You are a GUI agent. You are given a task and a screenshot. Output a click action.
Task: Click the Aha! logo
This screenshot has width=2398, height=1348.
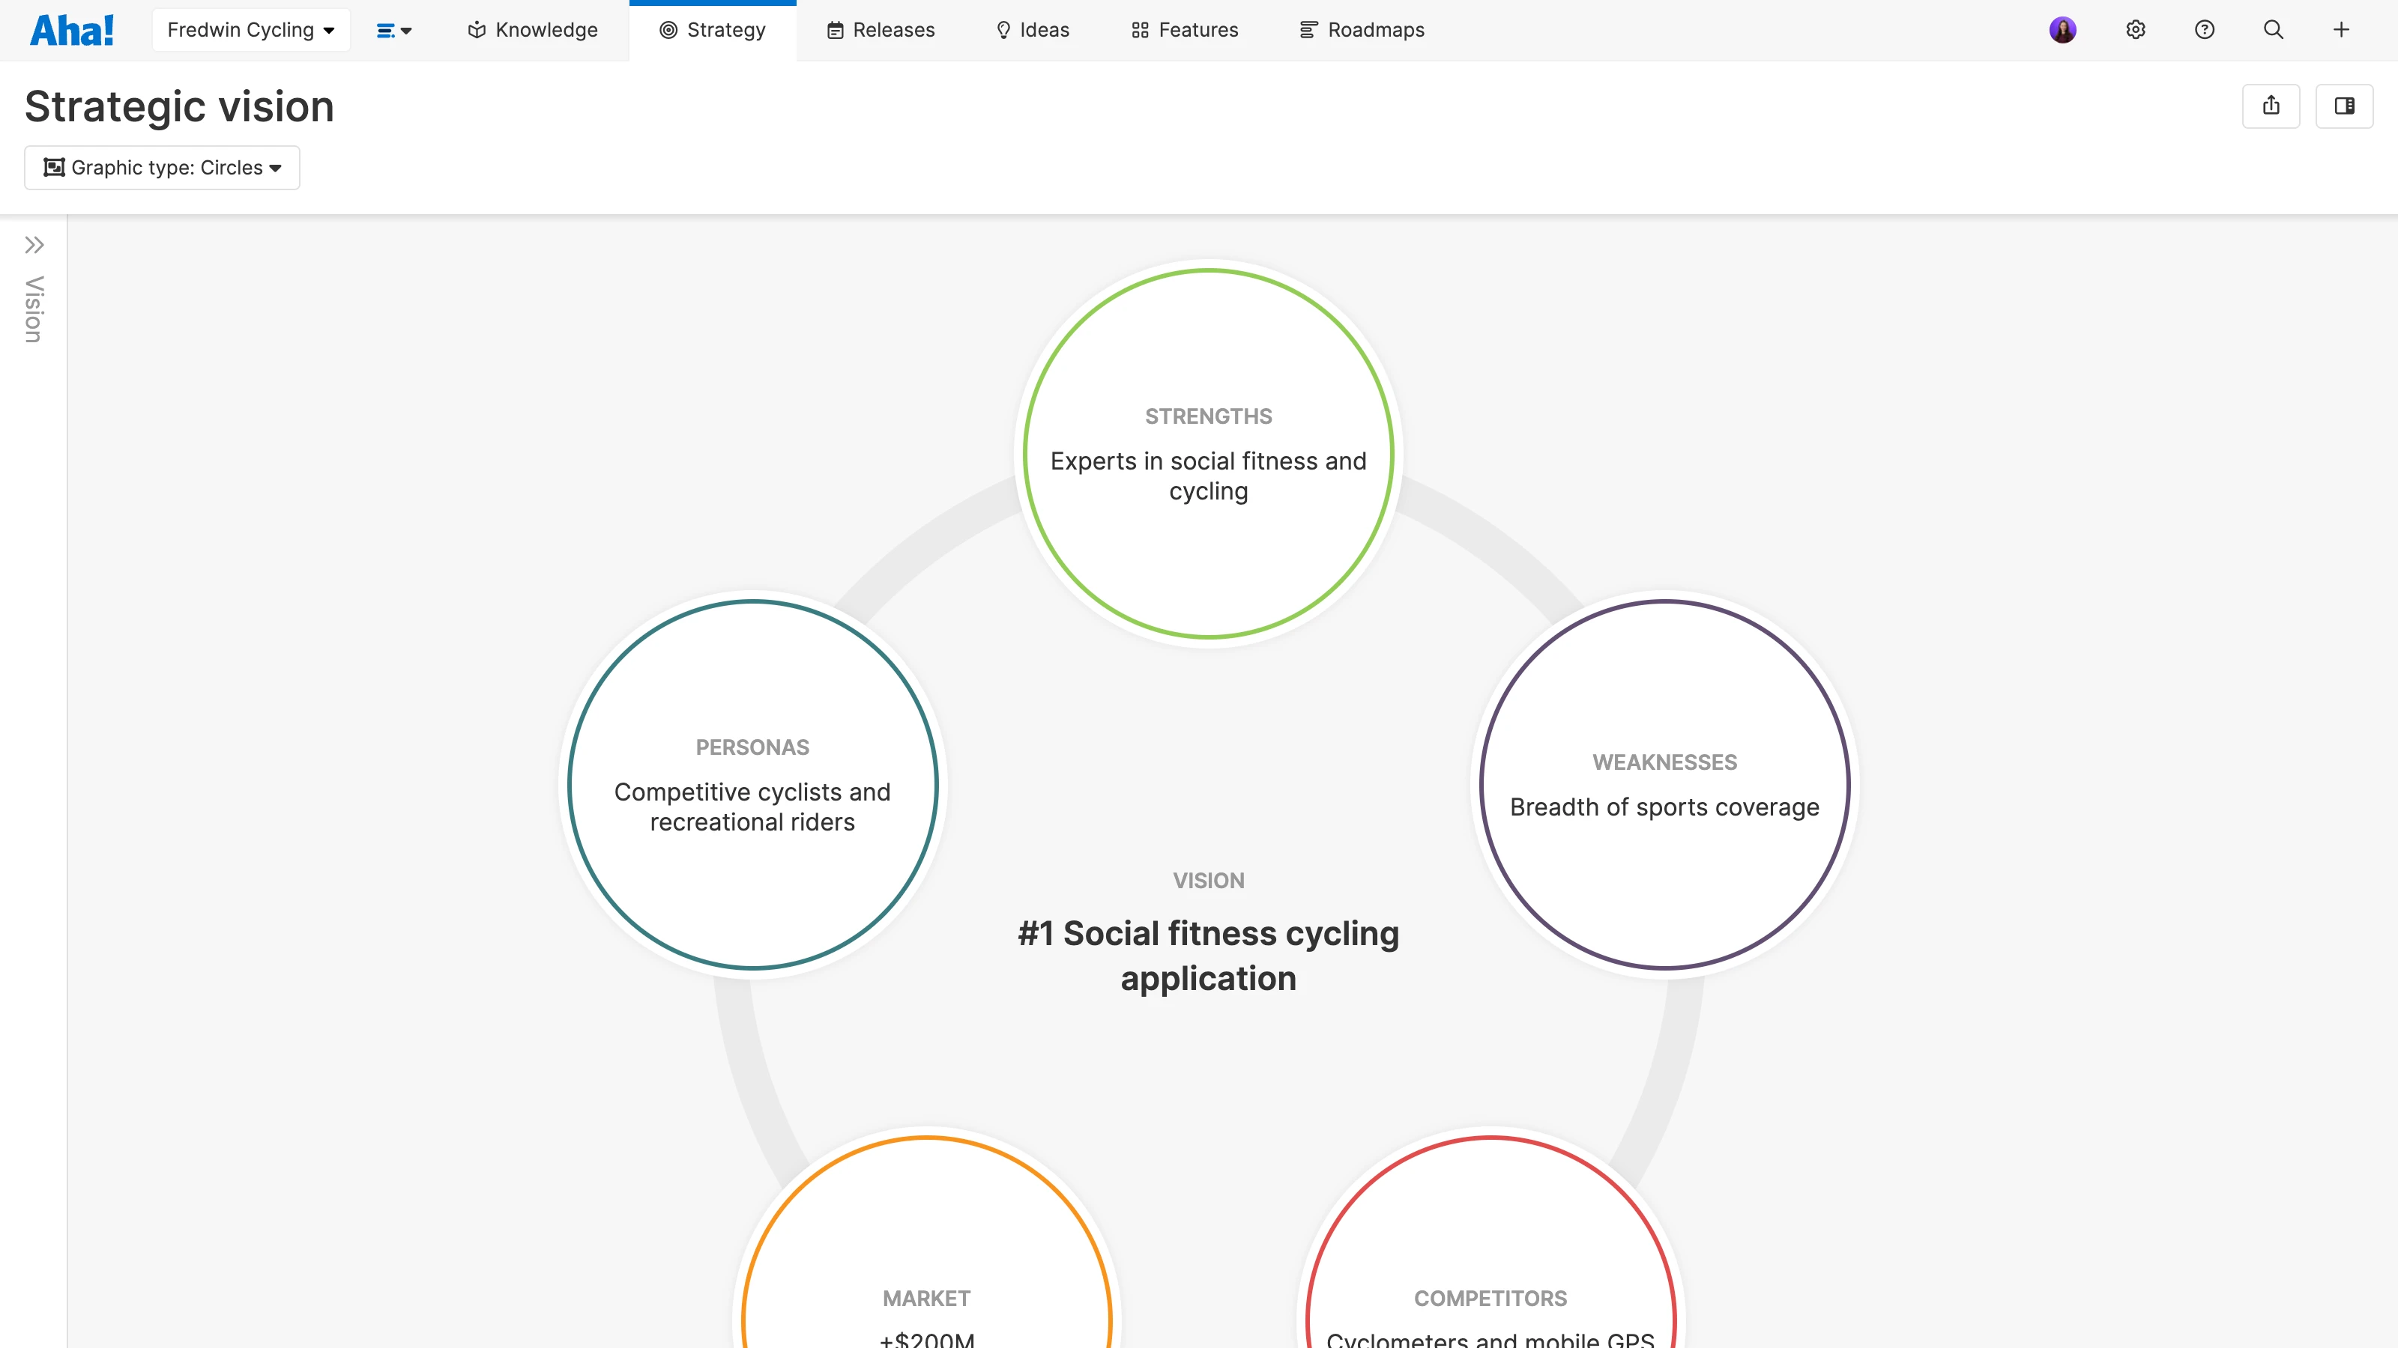(72, 30)
